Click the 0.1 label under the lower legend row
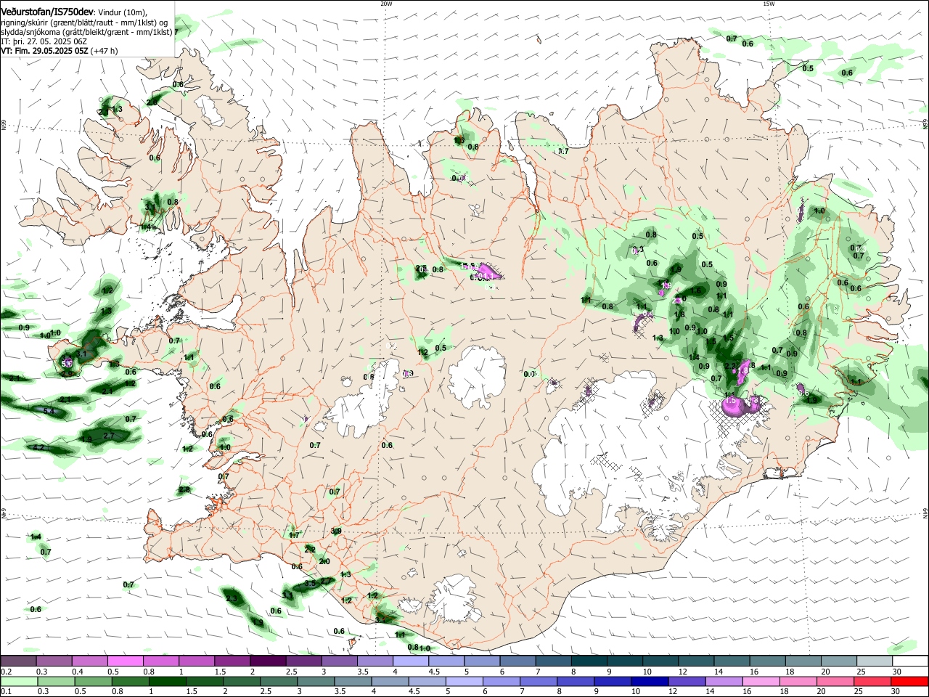The height and width of the screenshot is (697, 929). (x=6, y=692)
